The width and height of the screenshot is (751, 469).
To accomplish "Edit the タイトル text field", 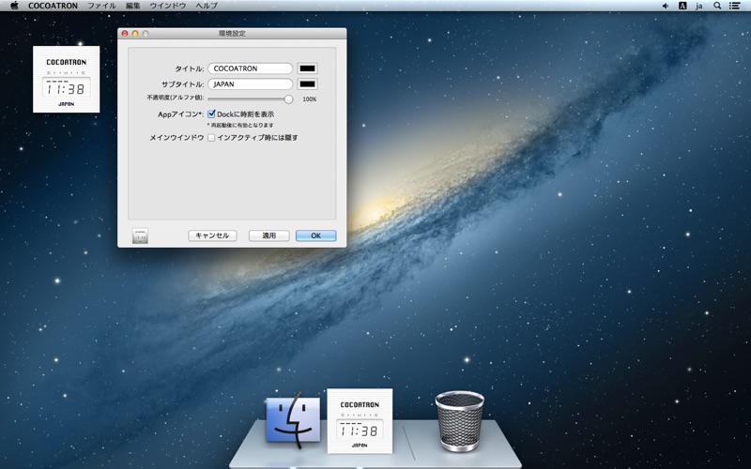I will coord(250,68).
